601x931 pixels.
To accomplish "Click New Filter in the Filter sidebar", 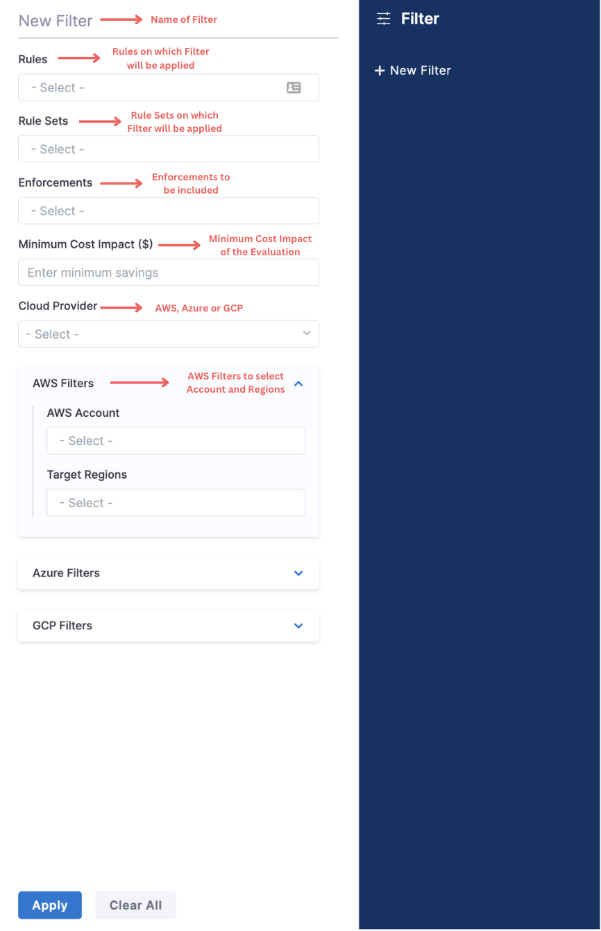I will 420,71.
